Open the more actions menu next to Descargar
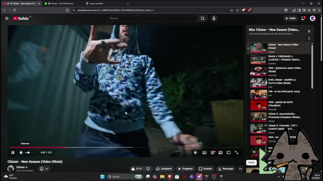Image resolution: width=323 pixels, height=181 pixels. pyautogui.click(x=240, y=169)
